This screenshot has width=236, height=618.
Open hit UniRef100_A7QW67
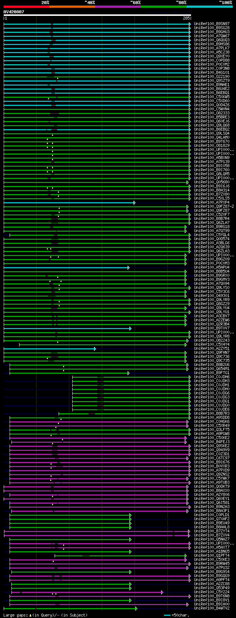212,36
